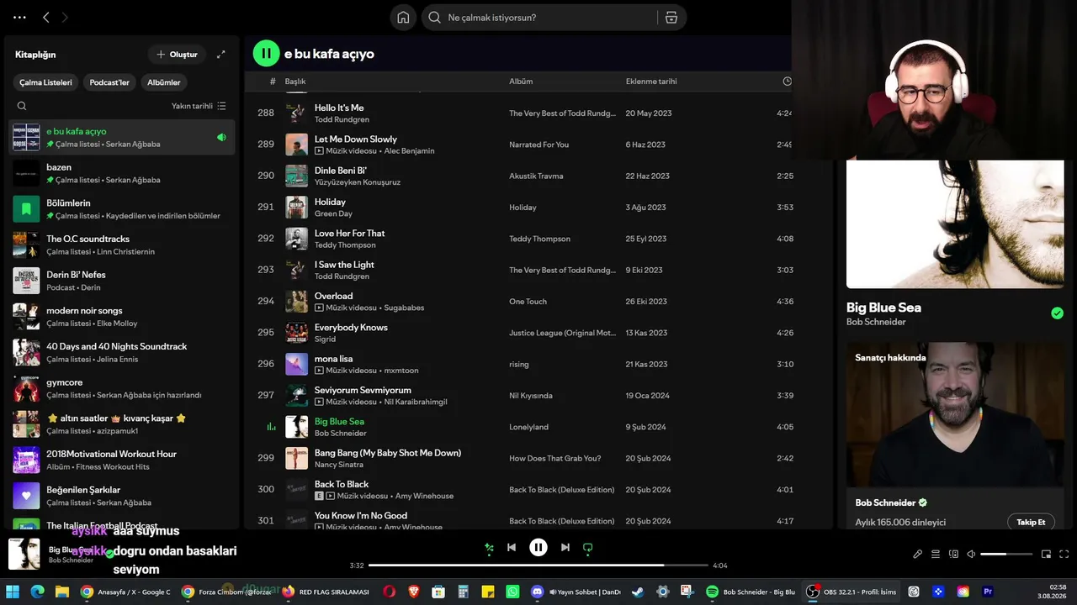Open Bölümlerin saved episodes list

tap(122, 209)
